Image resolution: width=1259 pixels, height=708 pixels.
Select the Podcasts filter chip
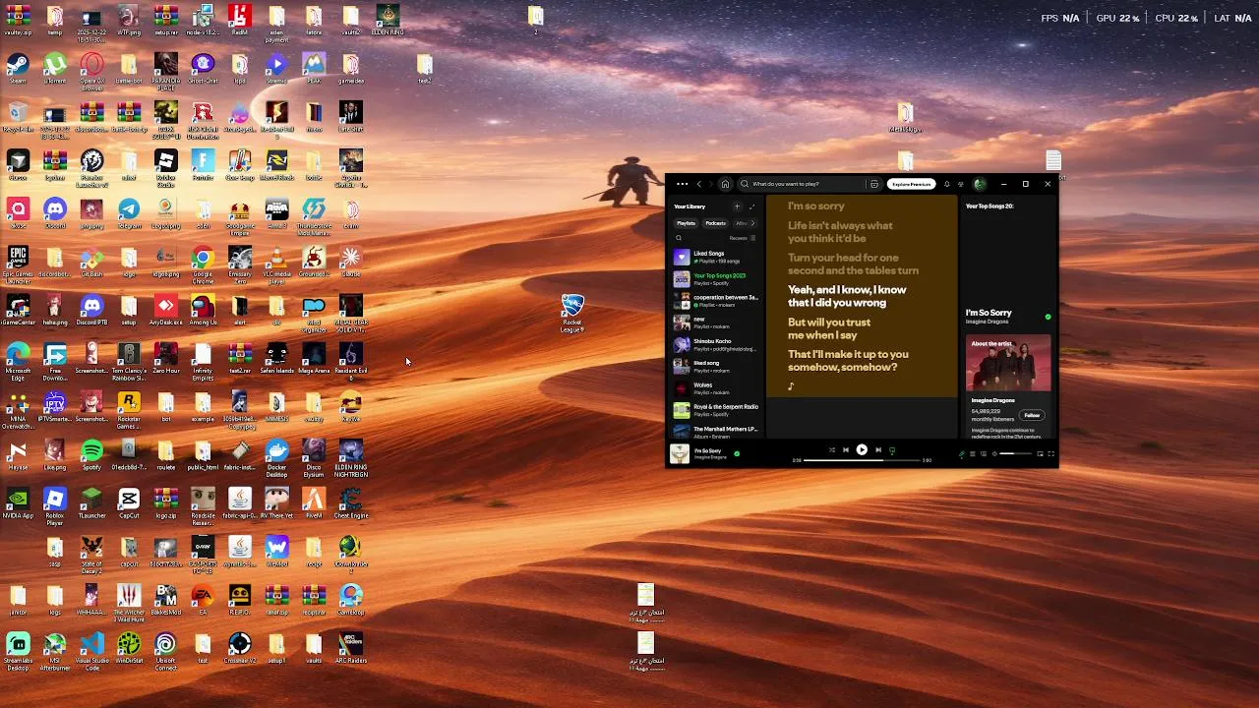715,223
